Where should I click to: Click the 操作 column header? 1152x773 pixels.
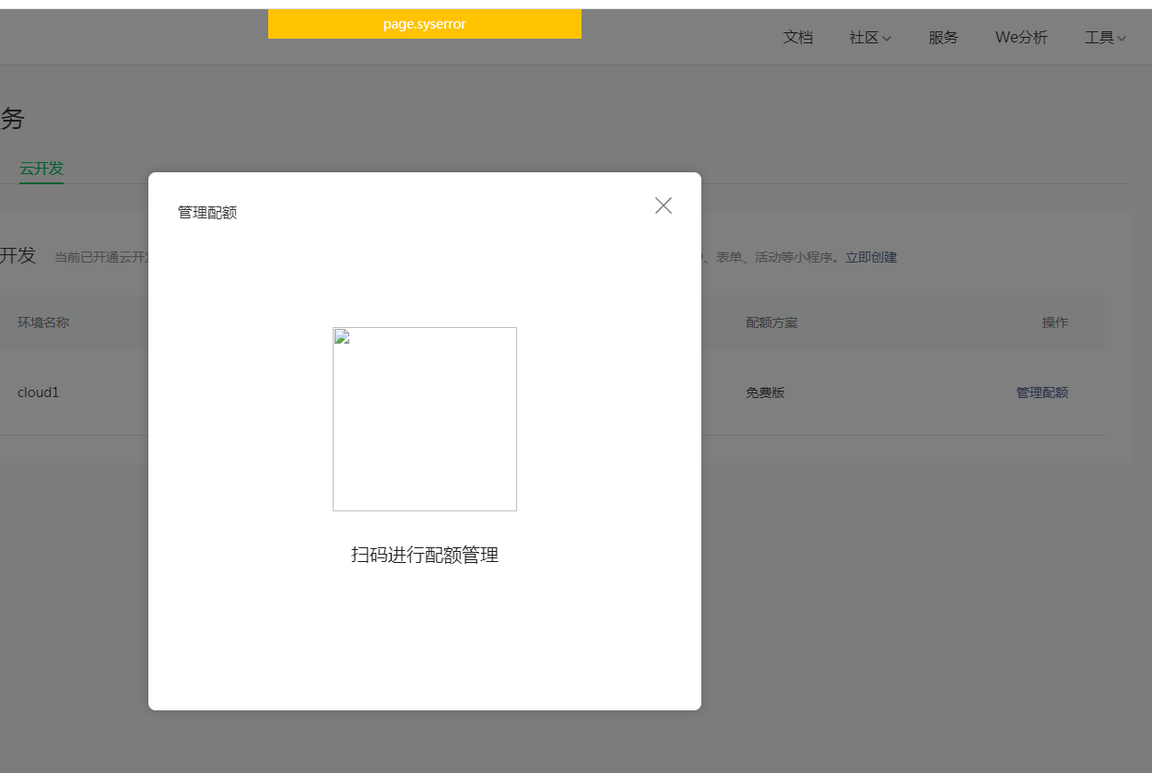click(x=1055, y=322)
